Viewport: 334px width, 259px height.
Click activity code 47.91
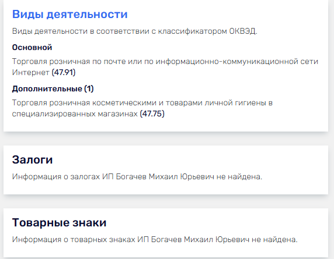point(64,72)
